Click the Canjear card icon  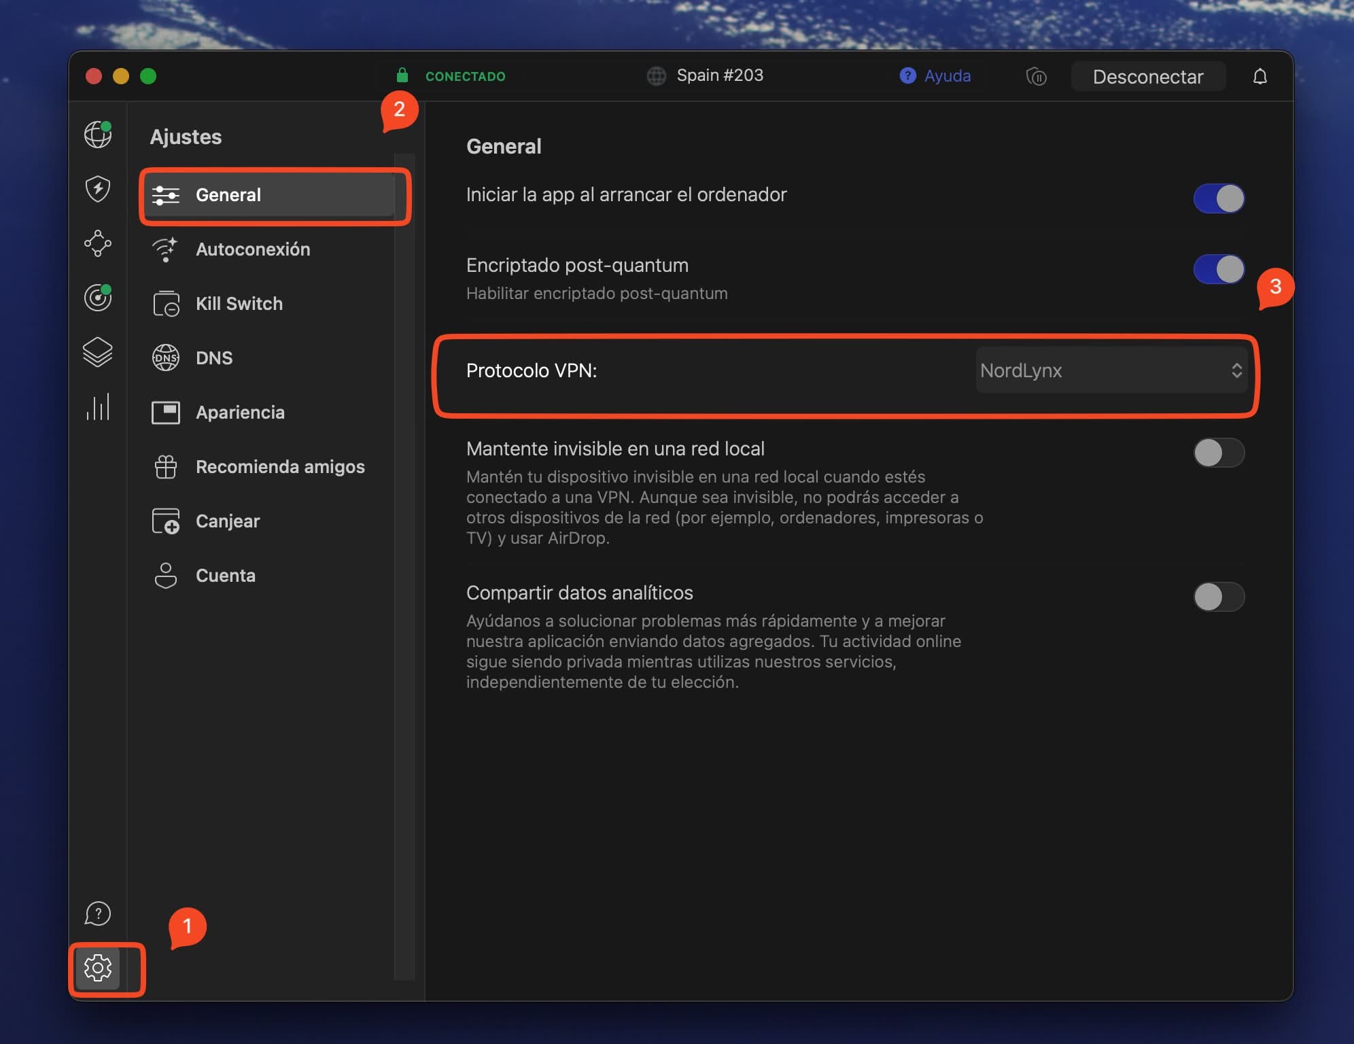165,521
